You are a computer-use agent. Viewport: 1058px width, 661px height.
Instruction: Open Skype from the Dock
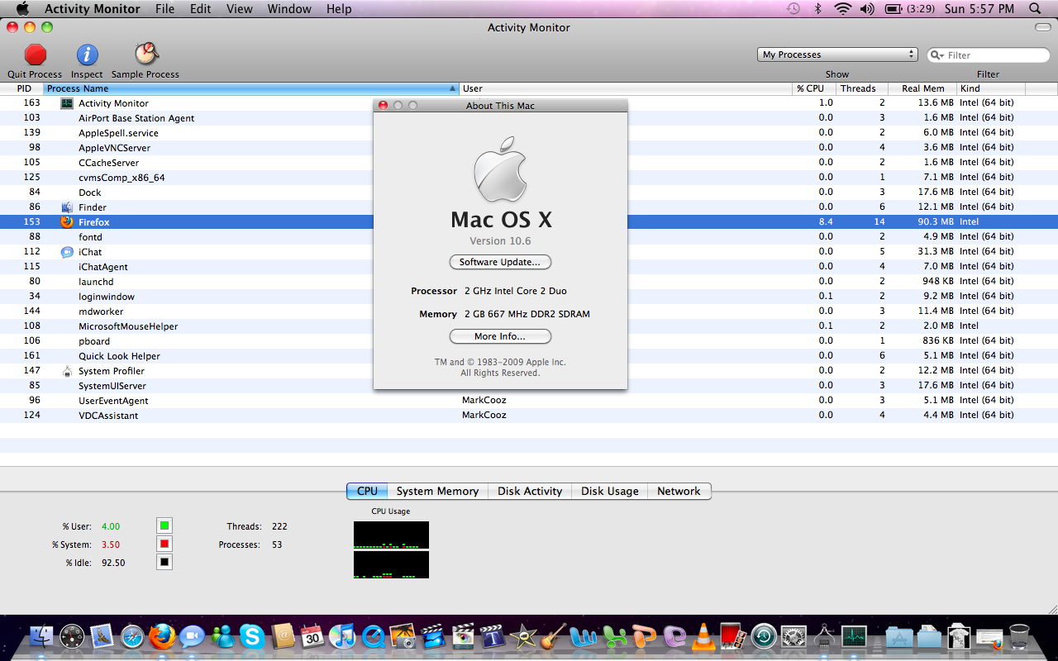click(x=252, y=636)
